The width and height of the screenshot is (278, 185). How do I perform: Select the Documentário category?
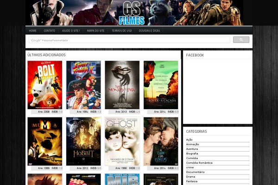(195, 172)
